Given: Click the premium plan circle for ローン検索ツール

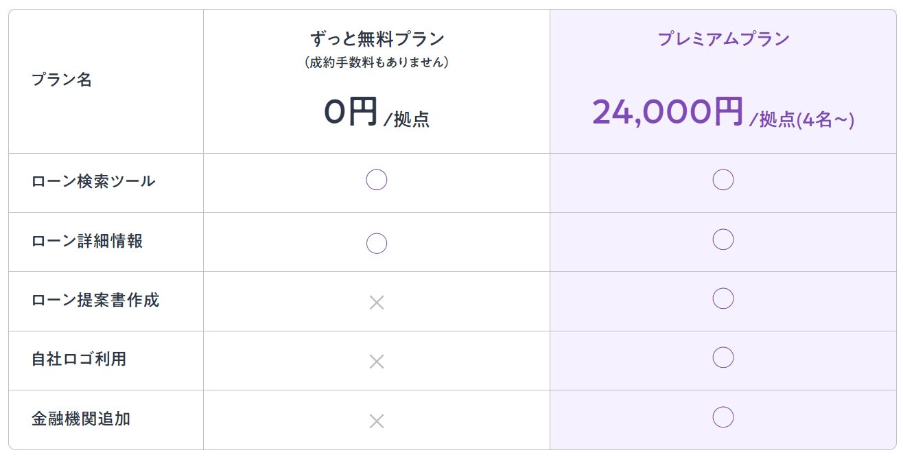Looking at the screenshot, I should pyautogui.click(x=723, y=180).
